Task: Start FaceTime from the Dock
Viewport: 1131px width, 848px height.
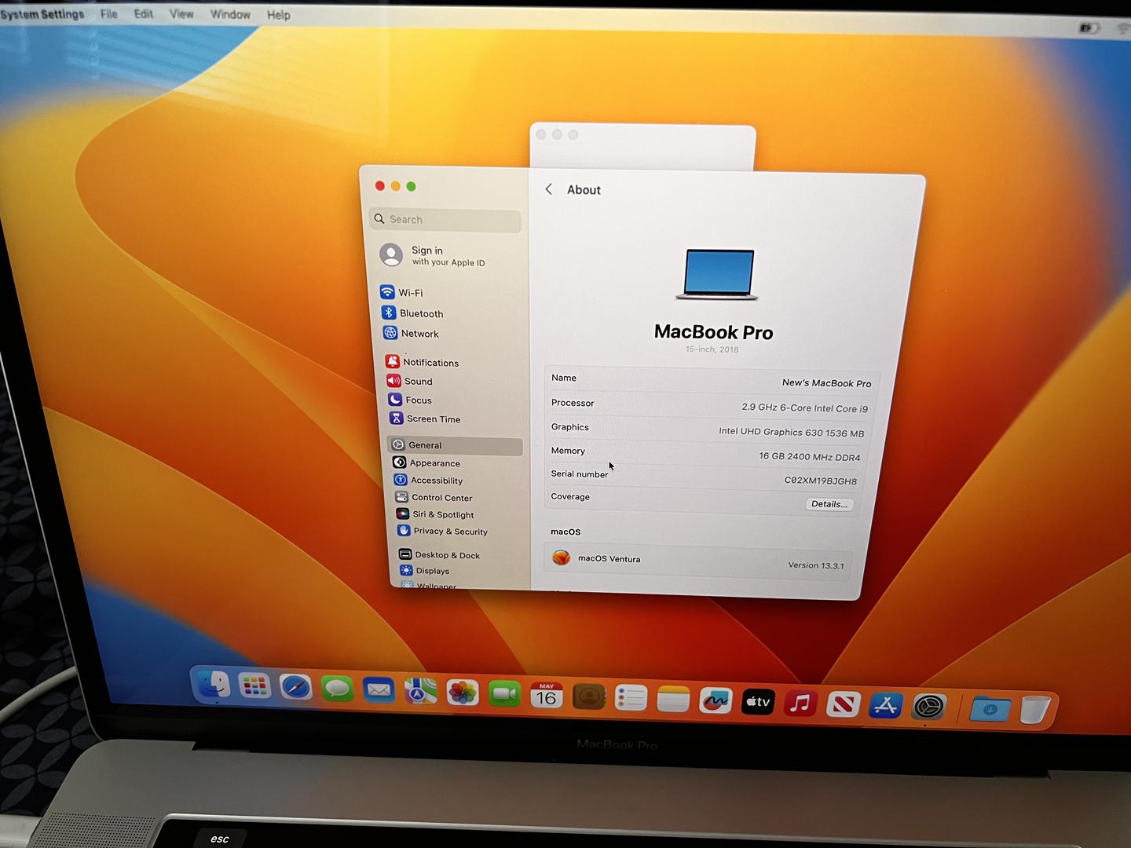Action: (504, 694)
